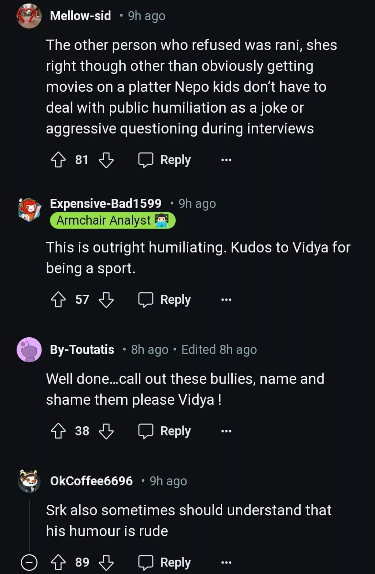
Task: Upvote Mellow-sid's comment
Action: (58, 160)
